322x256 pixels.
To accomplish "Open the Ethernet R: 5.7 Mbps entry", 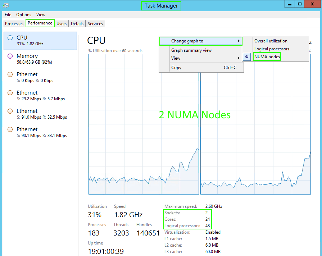I will pos(40,96).
